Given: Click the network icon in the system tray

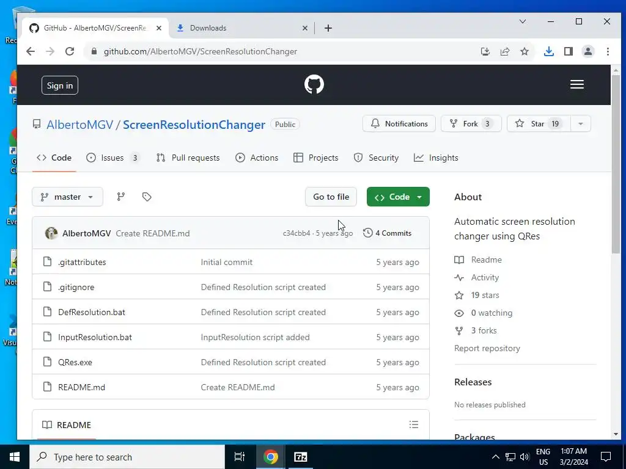Looking at the screenshot, I should [510, 457].
